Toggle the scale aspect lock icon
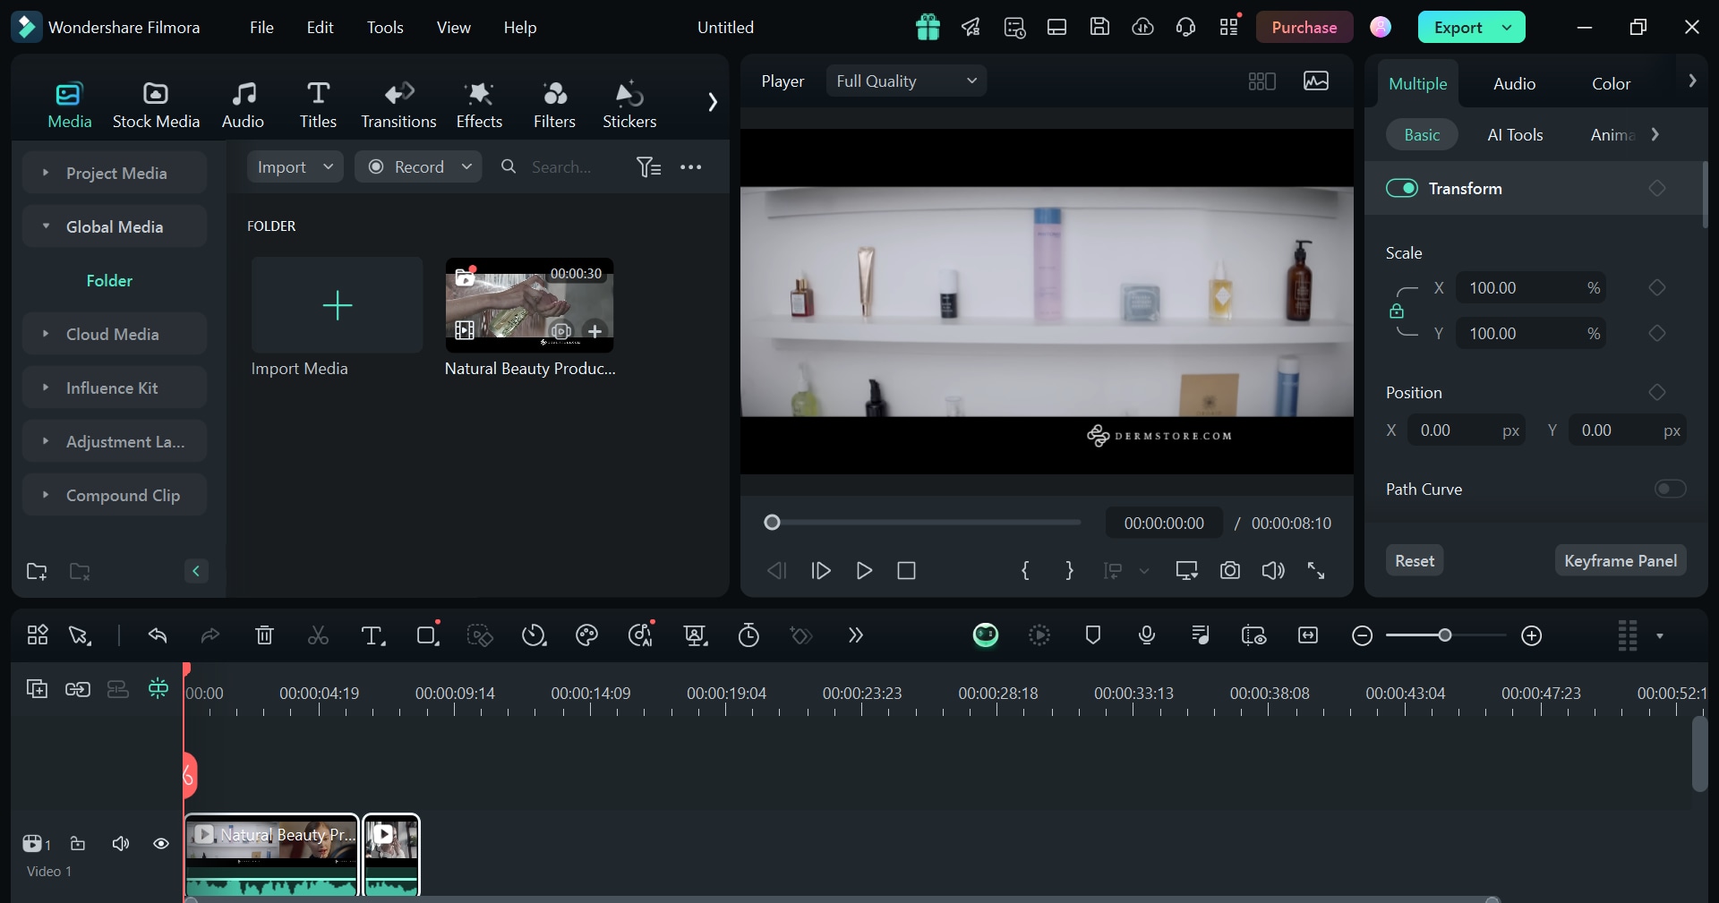This screenshot has height=903, width=1719. pos(1396,311)
